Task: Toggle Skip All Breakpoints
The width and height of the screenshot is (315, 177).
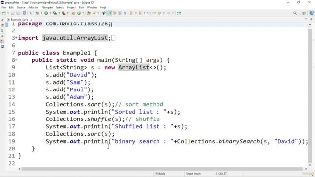Action: pos(31,13)
